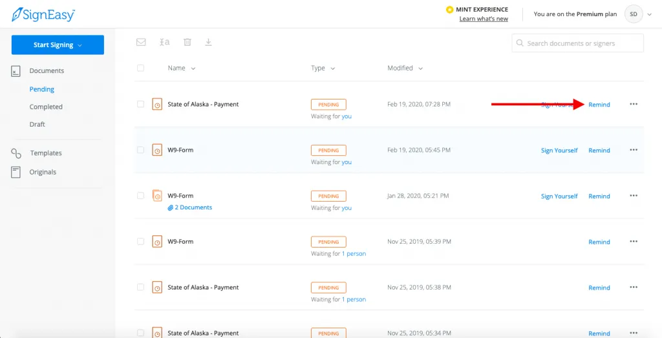Click the download toolbar icon
Image resolution: width=662 pixels, height=338 pixels.
[x=208, y=42]
